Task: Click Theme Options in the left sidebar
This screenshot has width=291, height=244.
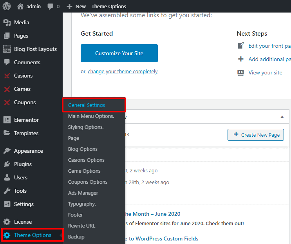Action: click(32, 235)
